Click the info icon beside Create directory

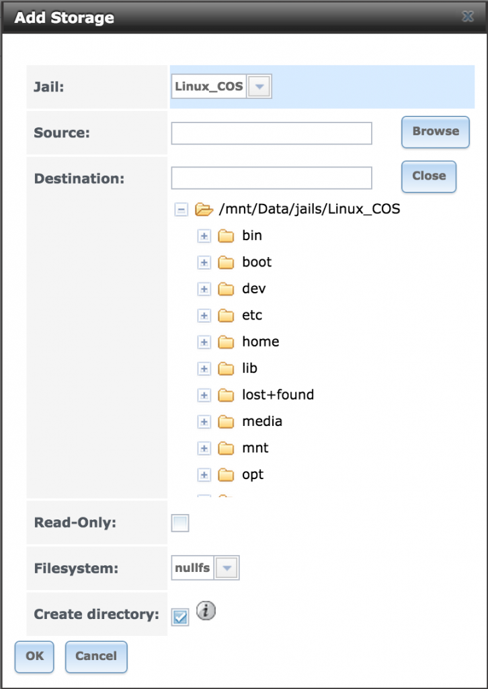(x=206, y=611)
